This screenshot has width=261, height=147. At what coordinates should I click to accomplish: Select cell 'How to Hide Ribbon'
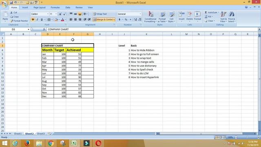[146, 50]
